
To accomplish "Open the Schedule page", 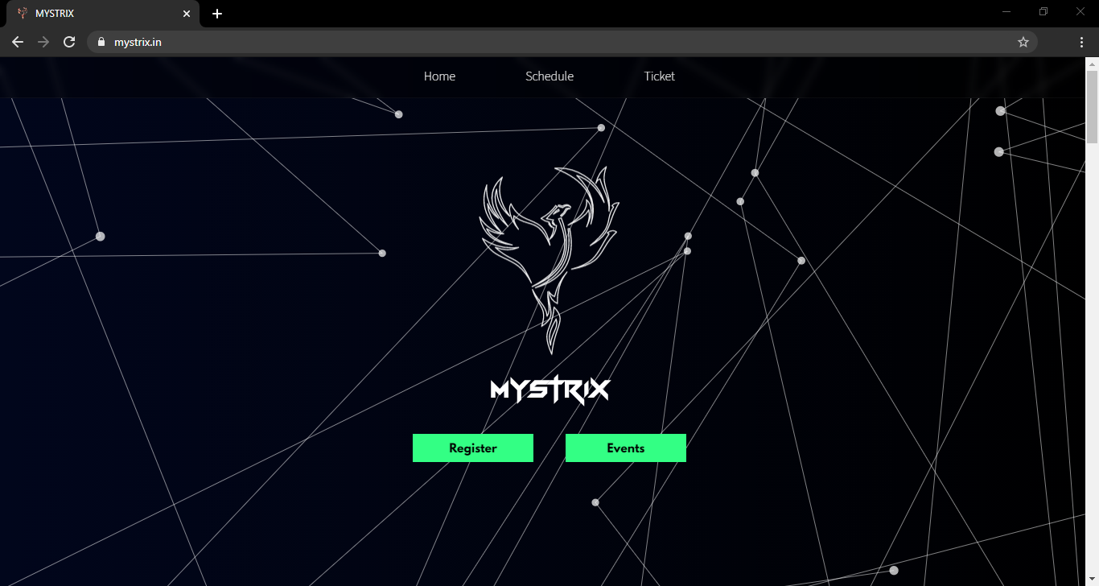I will tap(549, 76).
